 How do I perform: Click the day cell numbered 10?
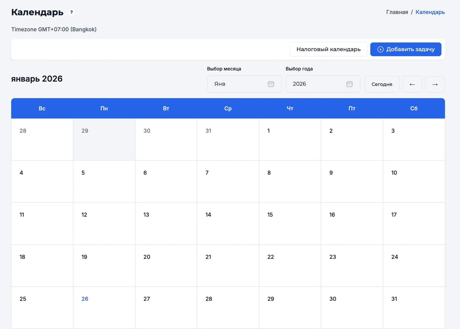(x=414, y=182)
